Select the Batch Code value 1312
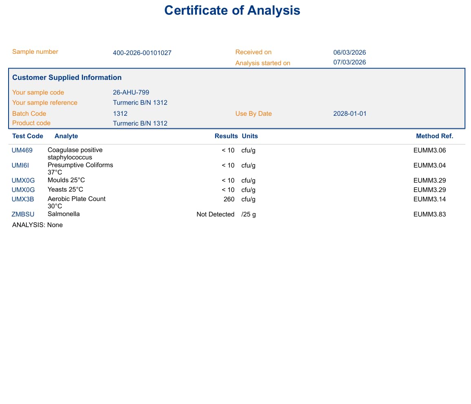 120,114
